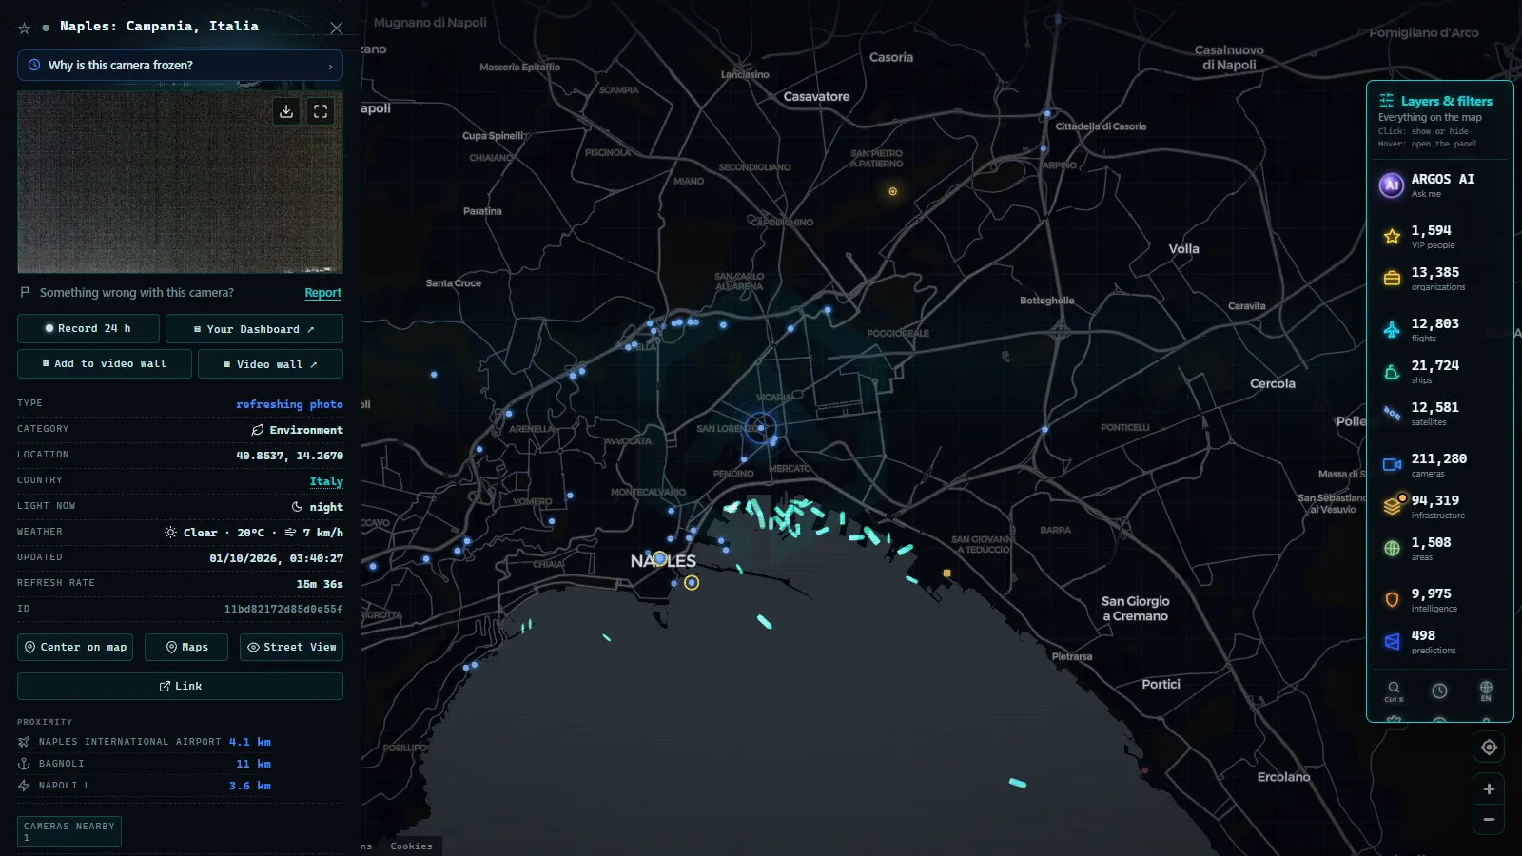This screenshot has height=856, width=1522.
Task: Toggle flights layer
Action: (x=1439, y=329)
